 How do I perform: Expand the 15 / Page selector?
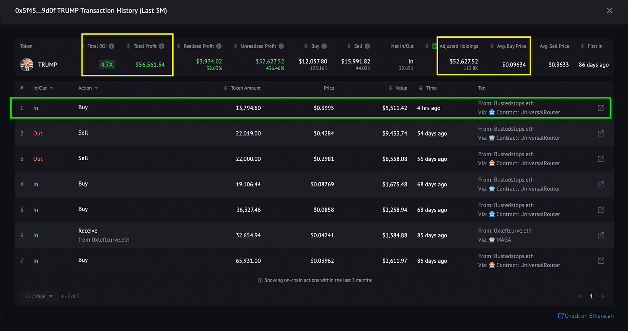click(39, 296)
